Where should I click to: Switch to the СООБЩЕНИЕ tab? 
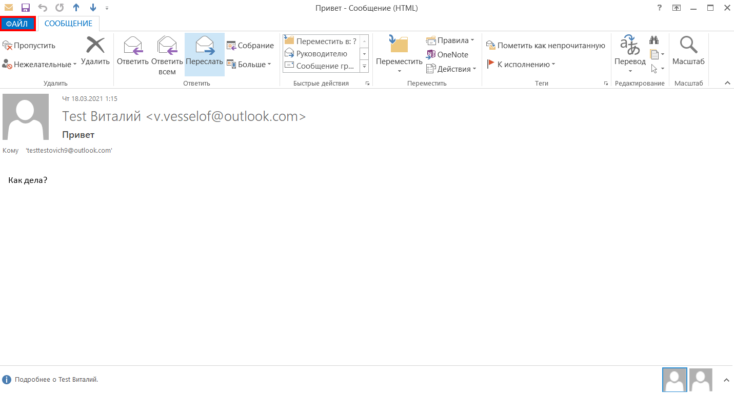click(x=68, y=24)
